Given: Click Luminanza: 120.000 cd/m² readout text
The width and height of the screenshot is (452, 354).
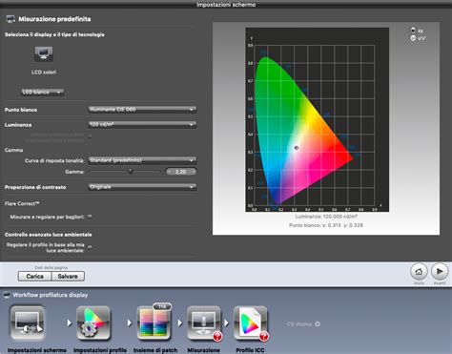Looking at the screenshot, I should pyautogui.click(x=326, y=217).
